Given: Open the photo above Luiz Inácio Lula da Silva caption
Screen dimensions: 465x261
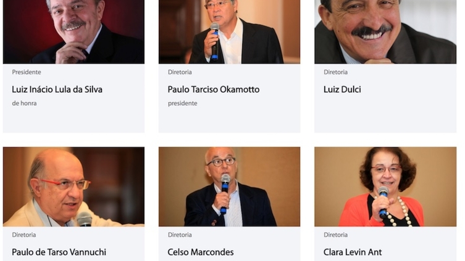Looking at the screenshot, I should [73, 31].
